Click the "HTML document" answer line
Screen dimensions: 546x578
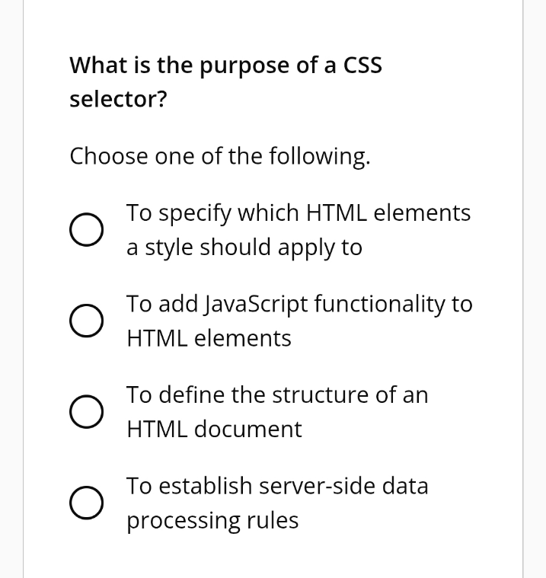point(214,430)
